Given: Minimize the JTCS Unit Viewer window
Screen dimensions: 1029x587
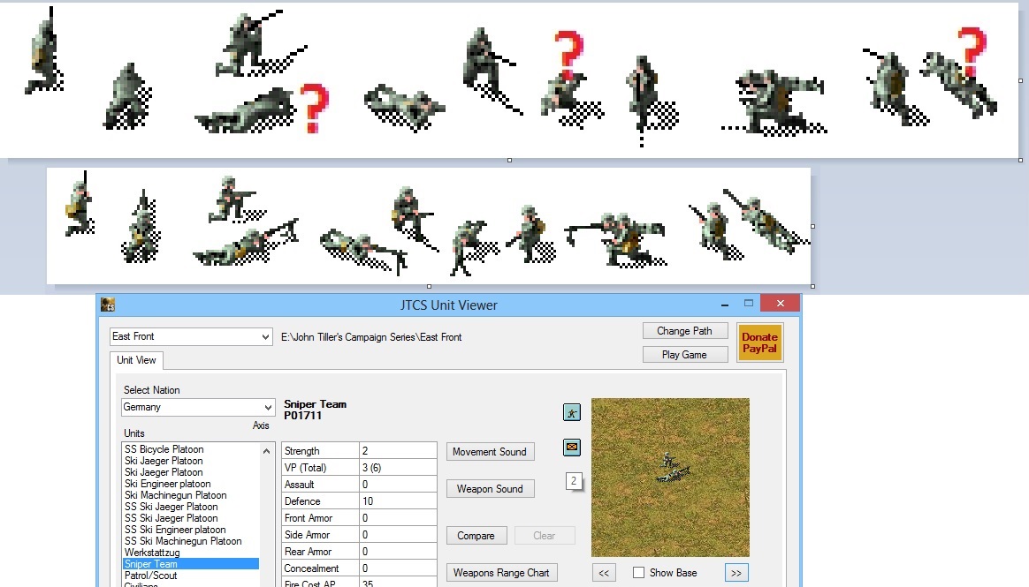Looking at the screenshot, I should click(725, 304).
